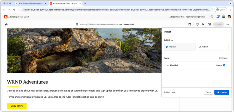Screen dimensions: 234x112
Task: Click the disabled Publish toolbar button
Action: pyautogui.click(x=218, y=24)
